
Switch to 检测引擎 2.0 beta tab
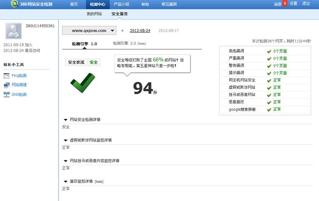click(129, 43)
